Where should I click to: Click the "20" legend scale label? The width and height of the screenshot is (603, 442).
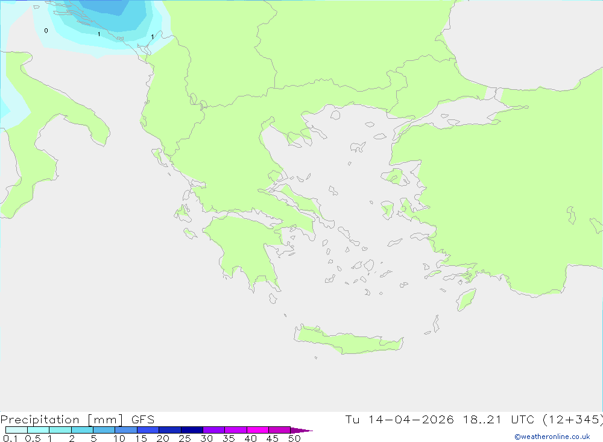(x=163, y=438)
